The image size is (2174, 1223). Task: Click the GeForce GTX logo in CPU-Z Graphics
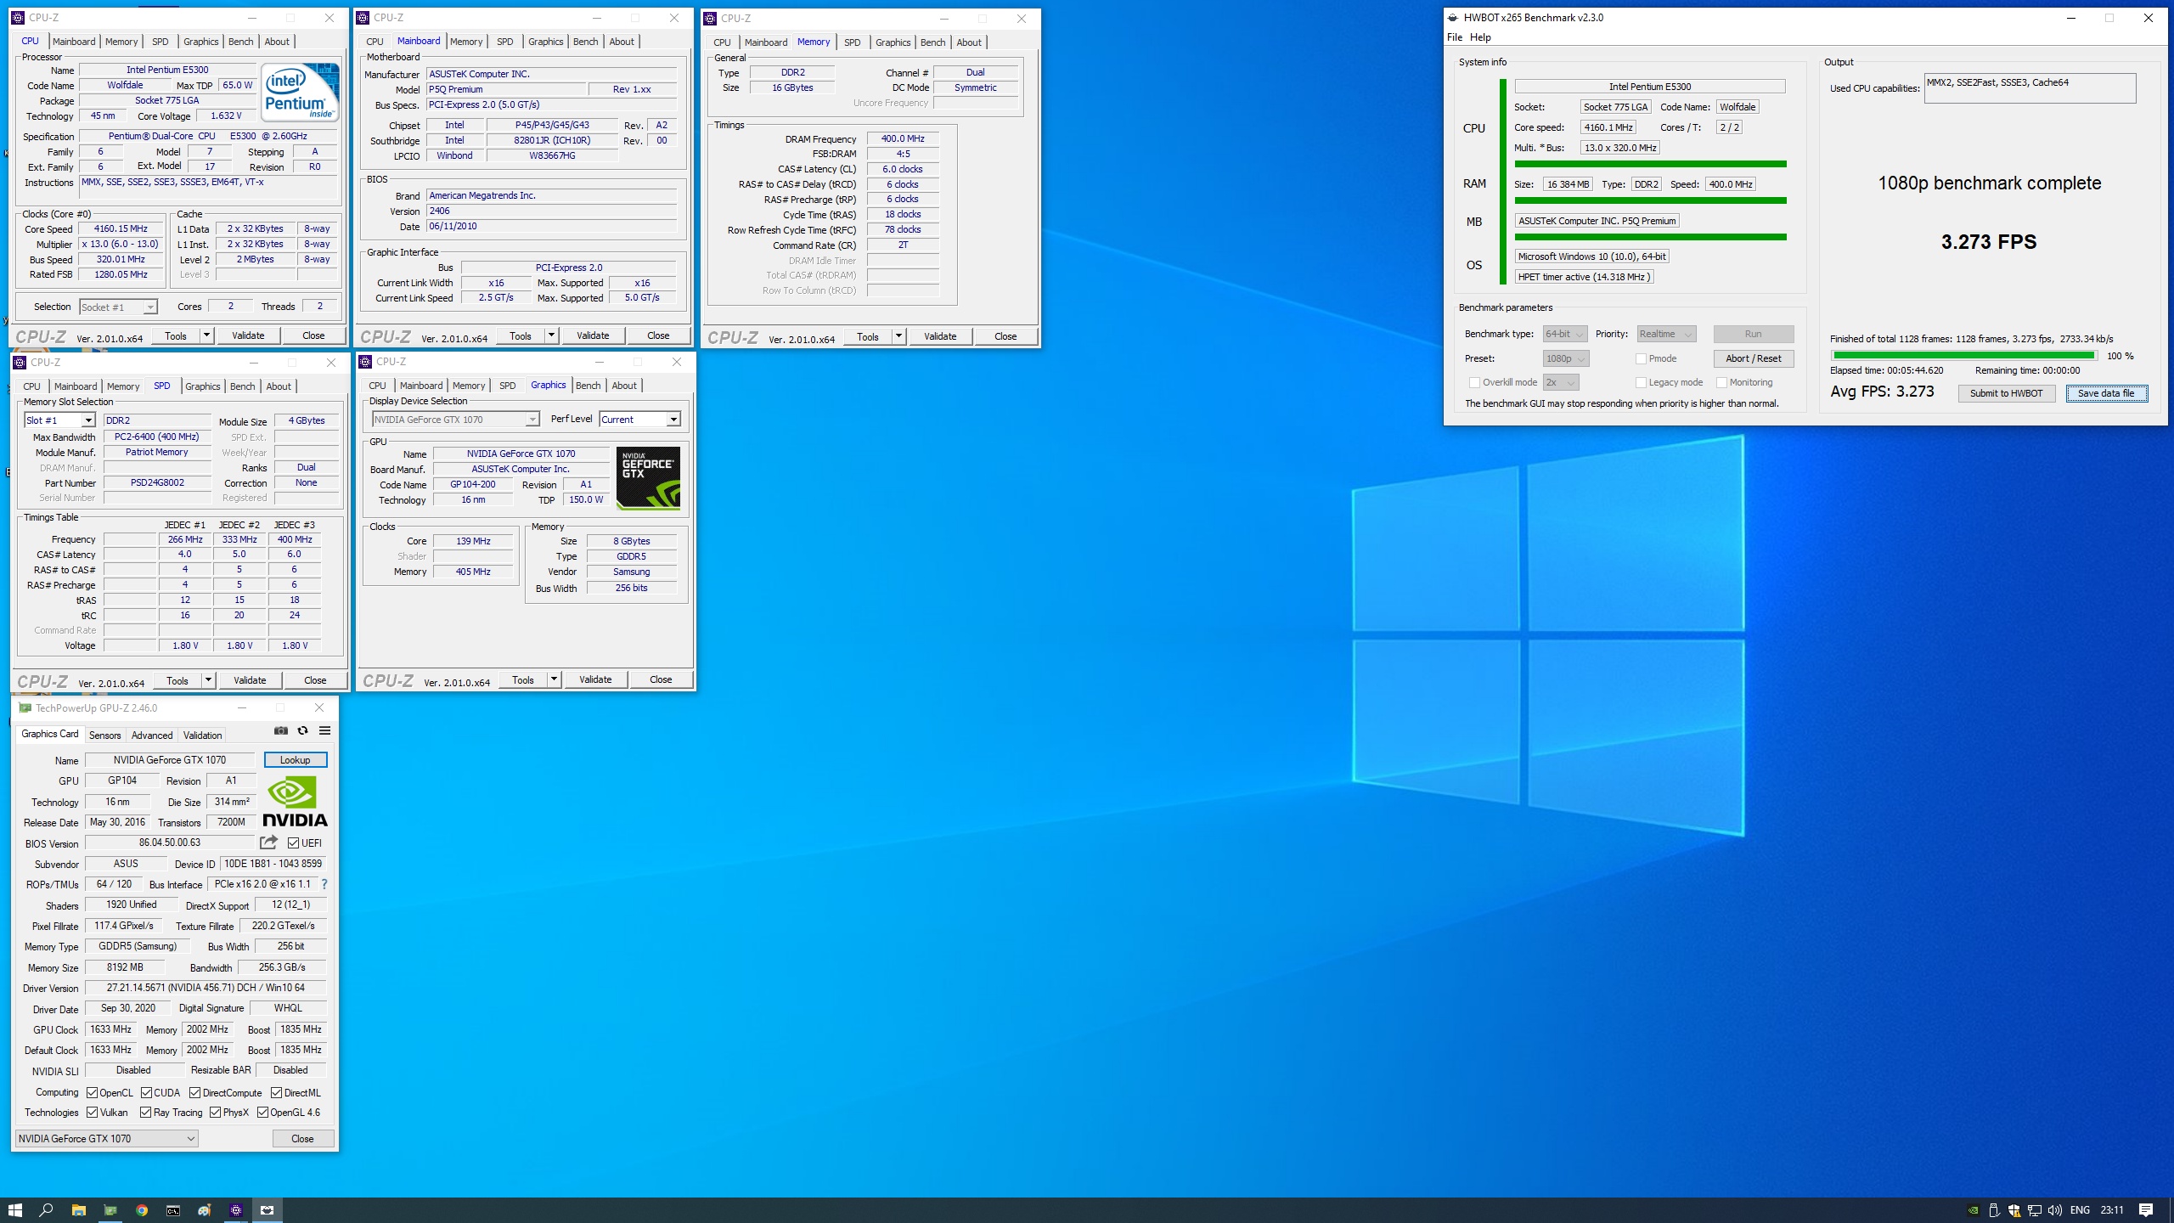pos(648,478)
